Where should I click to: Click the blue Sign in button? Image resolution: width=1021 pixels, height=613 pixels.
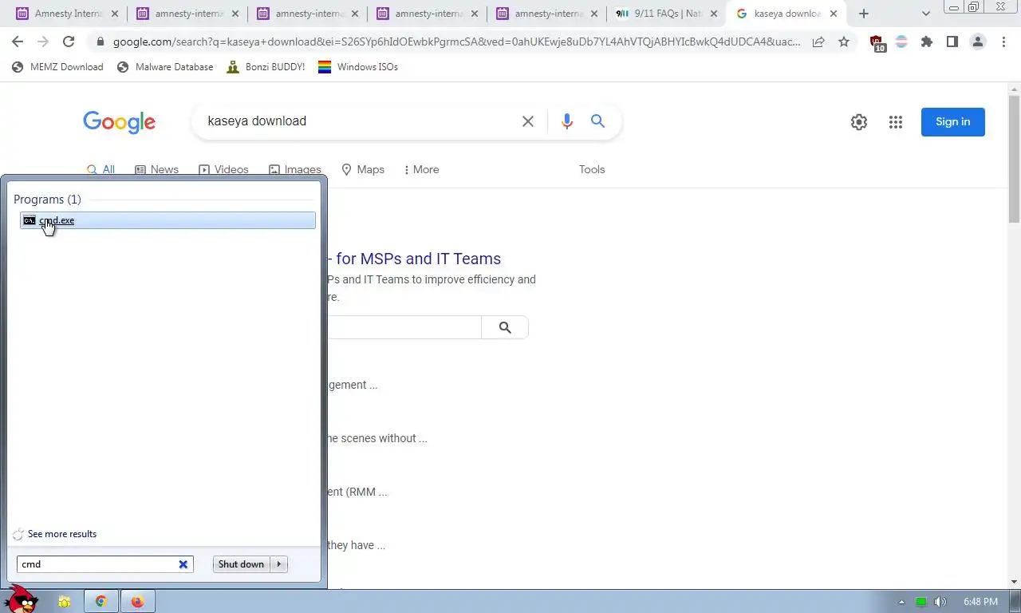click(953, 122)
